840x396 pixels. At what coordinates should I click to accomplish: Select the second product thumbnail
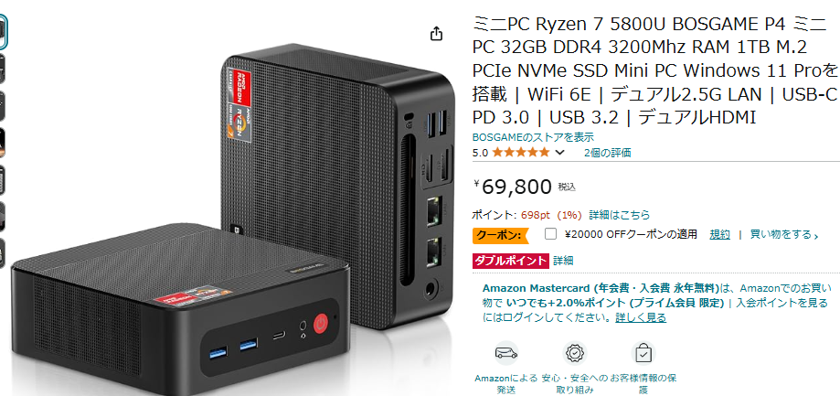pyautogui.click(x=3, y=68)
